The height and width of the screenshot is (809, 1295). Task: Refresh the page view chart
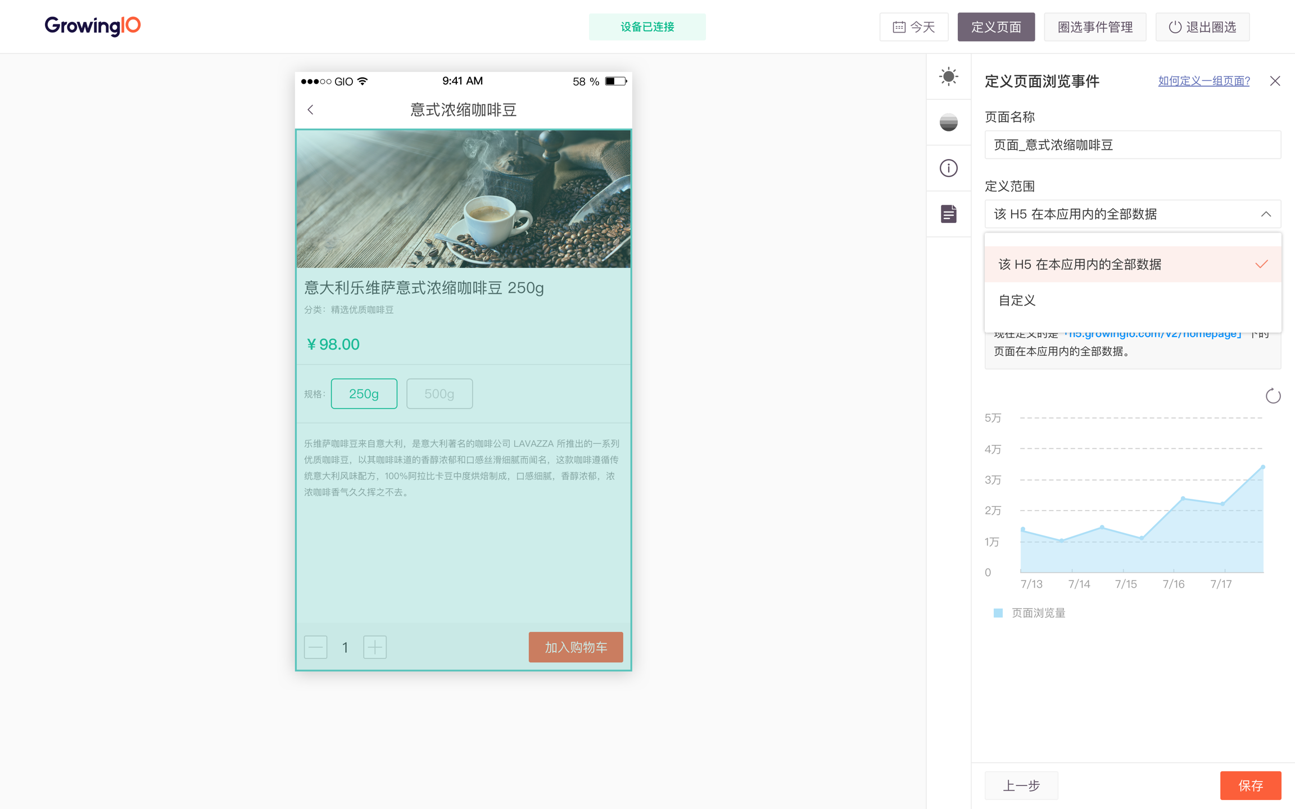[x=1273, y=396]
